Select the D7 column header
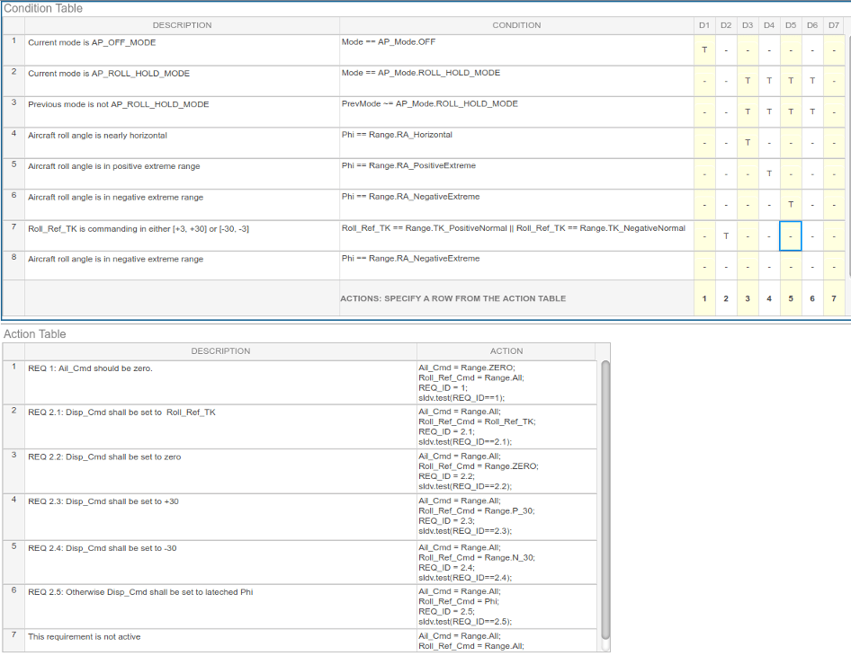Image resolution: width=851 pixels, height=656 pixels. (x=834, y=25)
